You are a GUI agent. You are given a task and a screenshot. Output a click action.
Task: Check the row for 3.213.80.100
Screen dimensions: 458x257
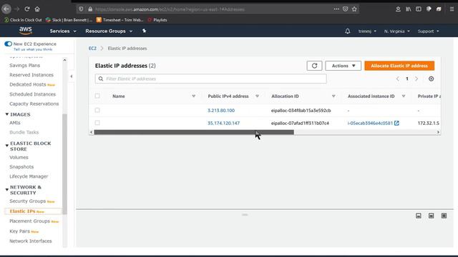(x=97, y=110)
